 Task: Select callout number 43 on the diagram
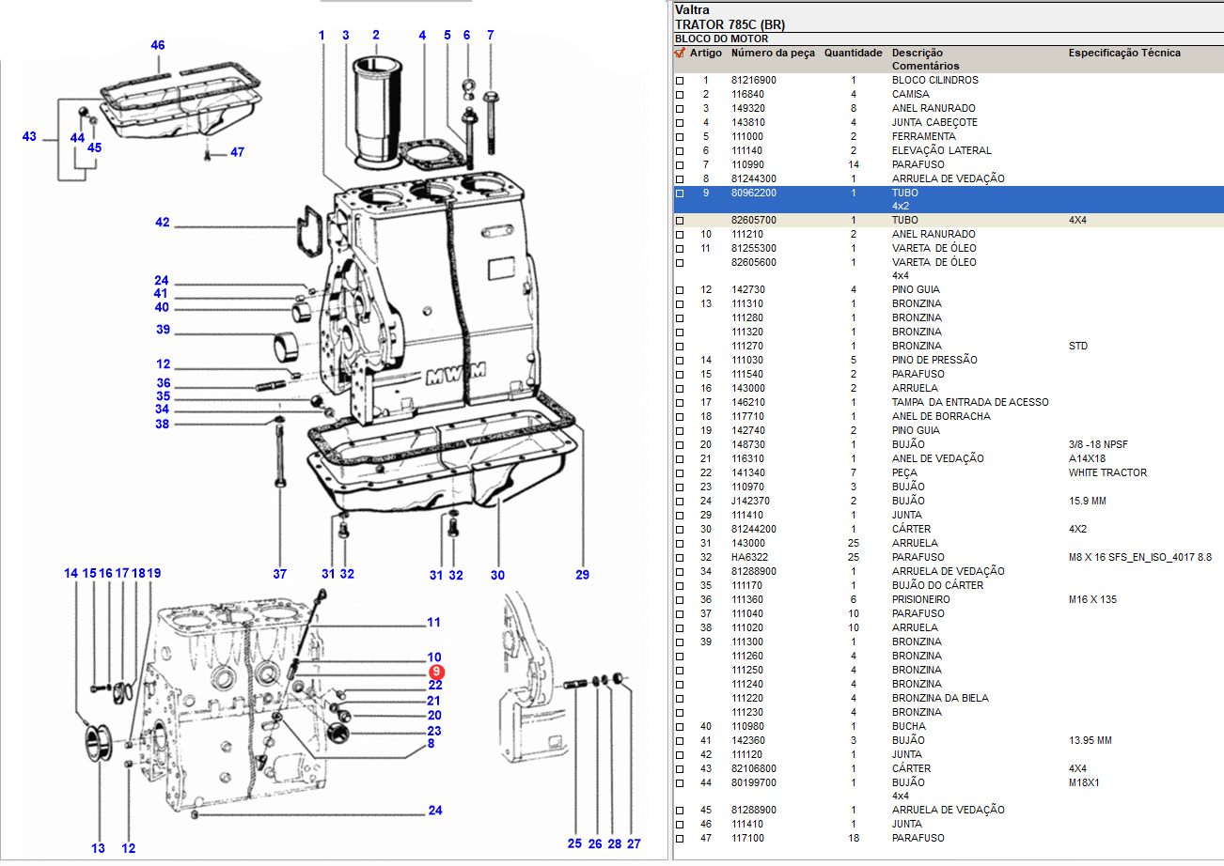[29, 137]
